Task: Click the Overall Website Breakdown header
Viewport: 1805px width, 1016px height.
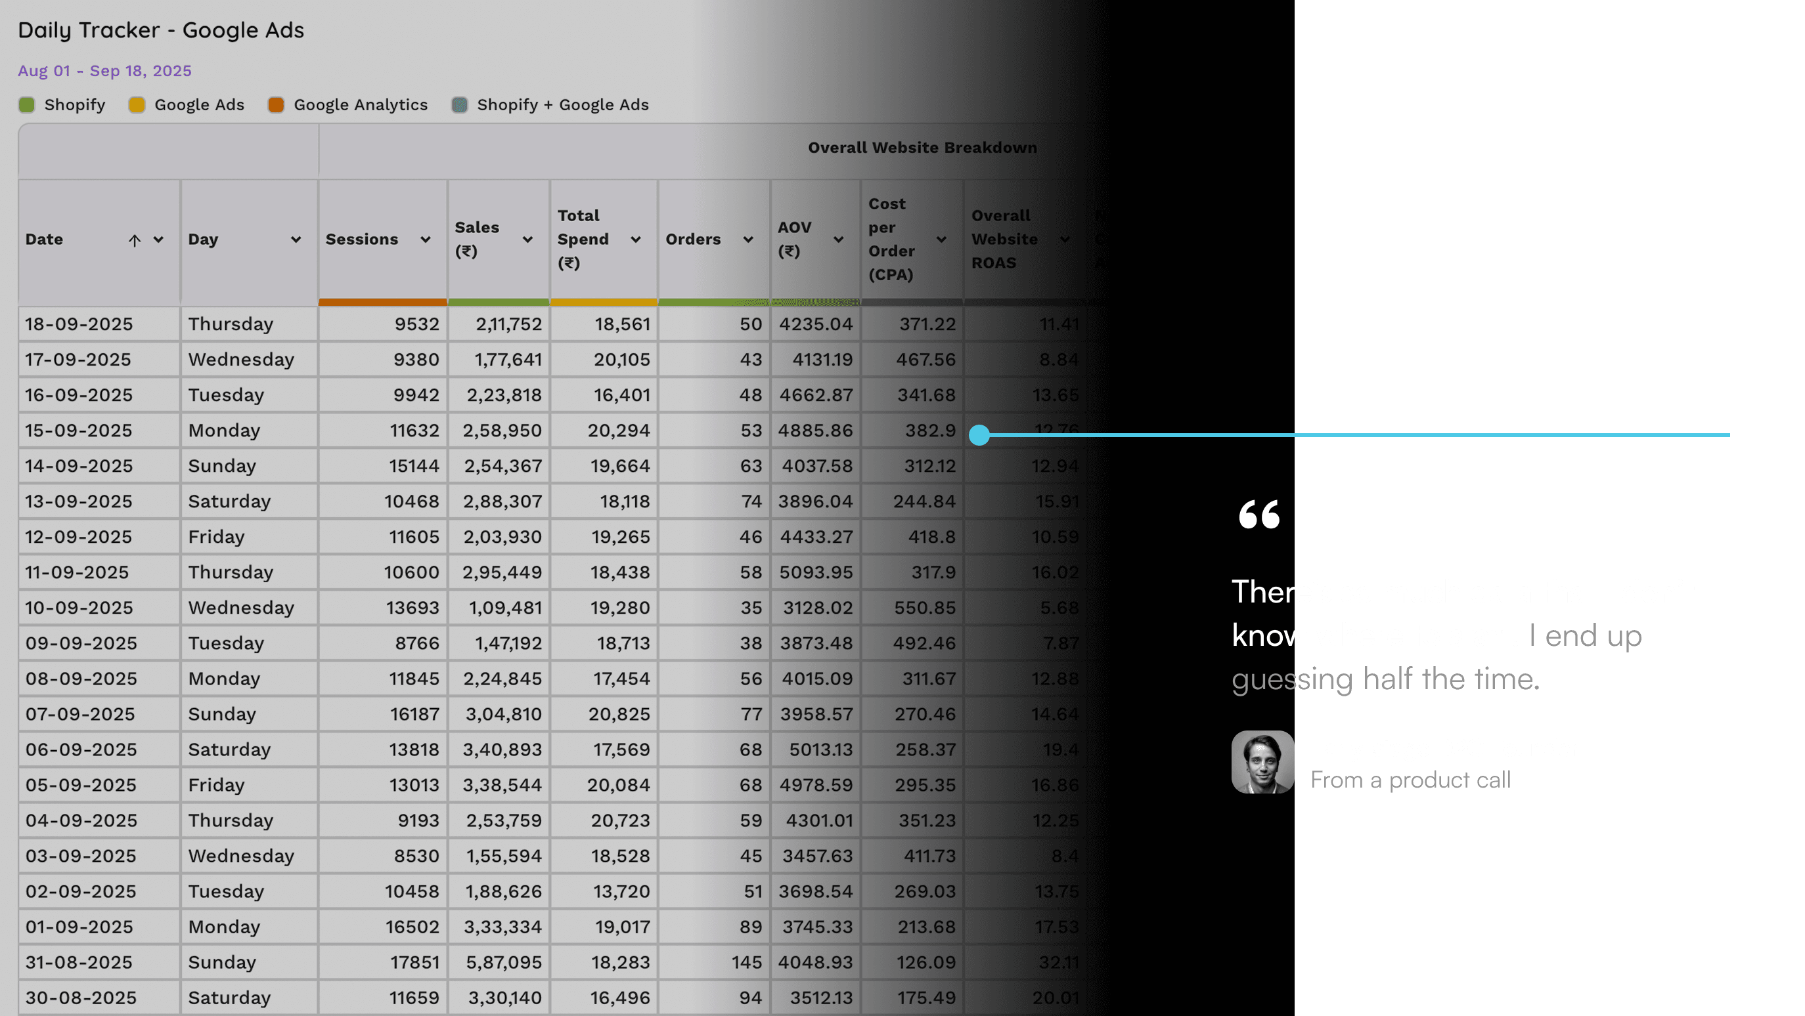Action: (922, 148)
